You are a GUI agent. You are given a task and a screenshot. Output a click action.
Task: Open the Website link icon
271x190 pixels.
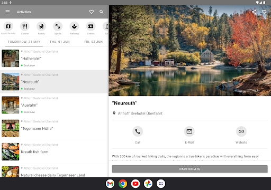[x=241, y=131]
